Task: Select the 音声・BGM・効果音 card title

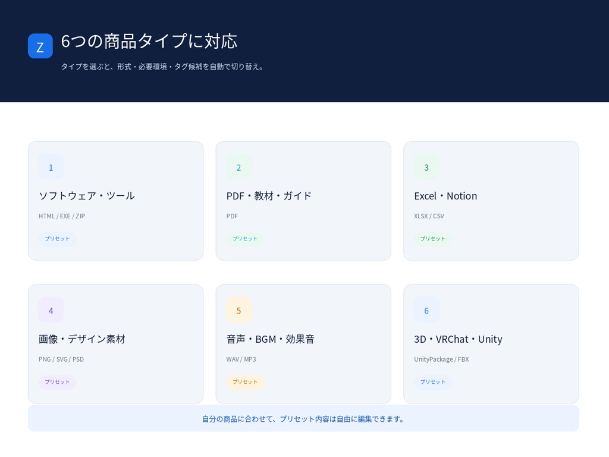Action: tap(271, 339)
